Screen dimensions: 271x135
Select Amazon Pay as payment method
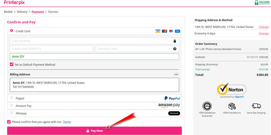point(12,105)
